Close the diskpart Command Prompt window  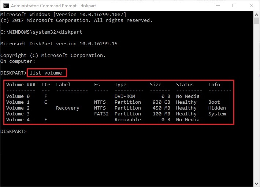click(x=251, y=5)
